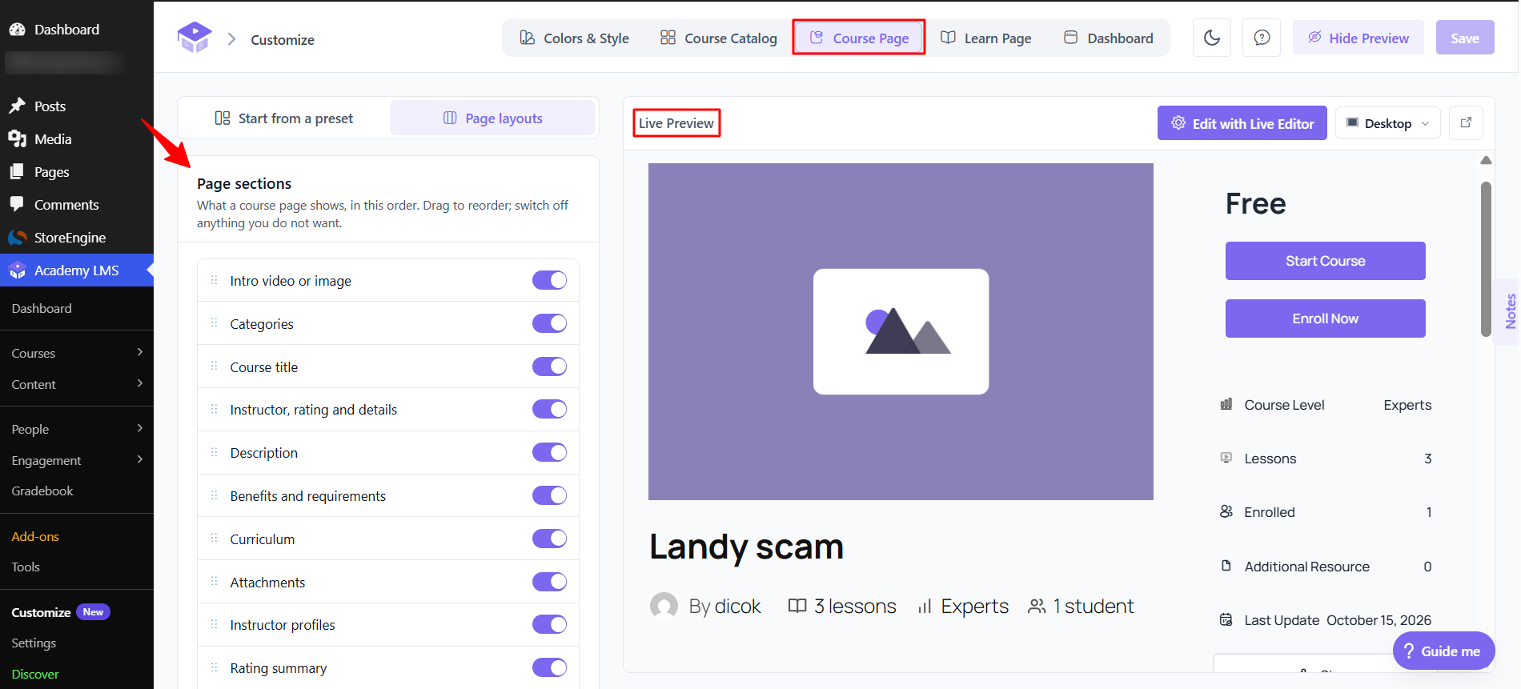This screenshot has width=1521, height=689.
Task: Click the Enroll Now button
Action: point(1326,318)
